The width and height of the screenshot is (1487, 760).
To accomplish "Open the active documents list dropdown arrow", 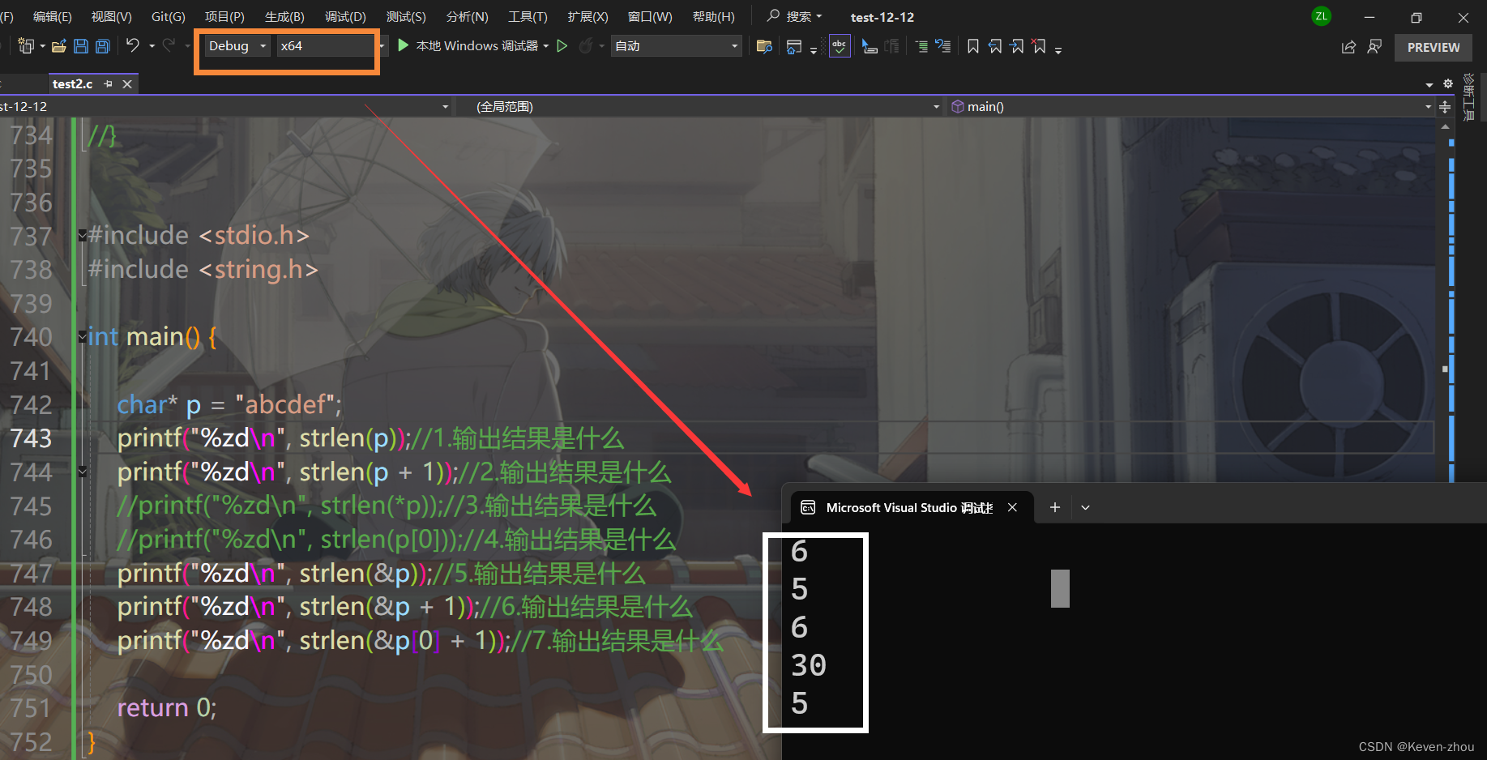I will (1429, 84).
